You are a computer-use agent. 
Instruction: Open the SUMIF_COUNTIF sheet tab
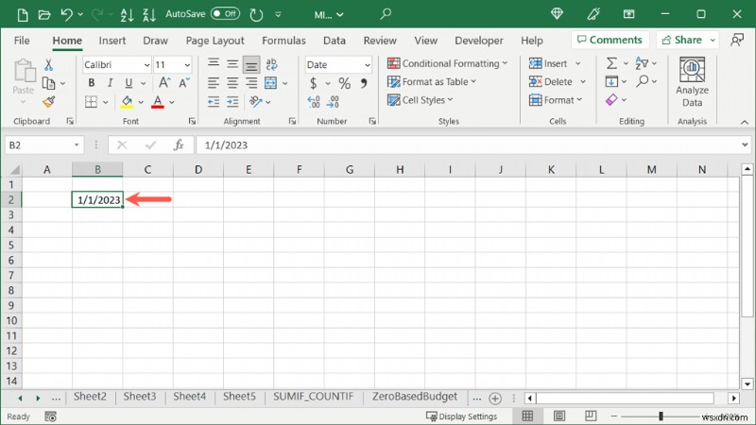click(x=314, y=397)
